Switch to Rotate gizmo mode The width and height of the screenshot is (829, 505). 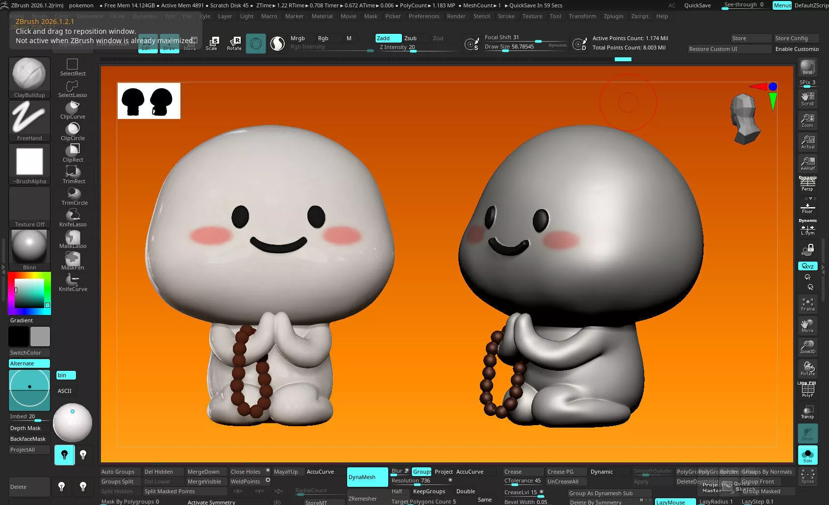tap(234, 43)
